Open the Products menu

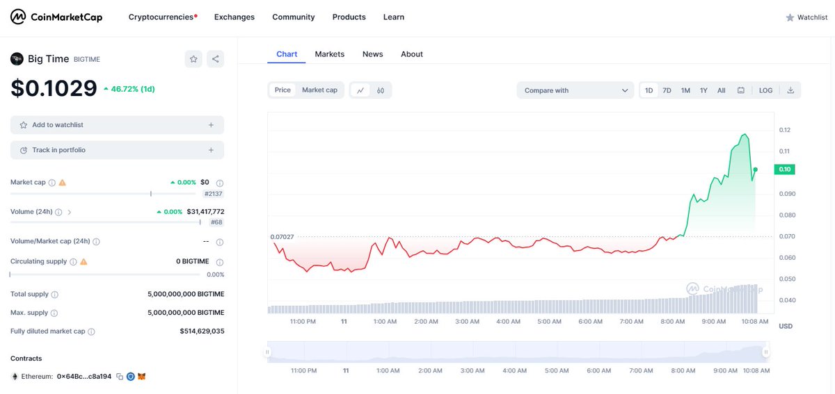(349, 17)
